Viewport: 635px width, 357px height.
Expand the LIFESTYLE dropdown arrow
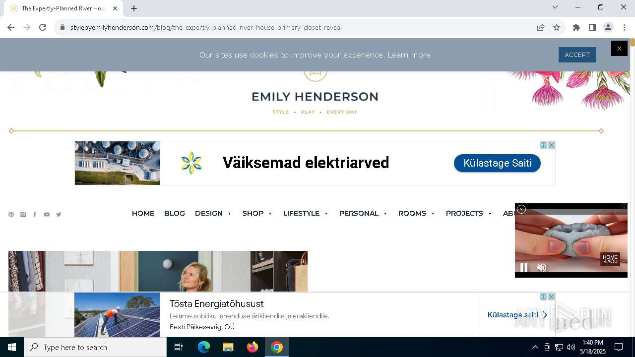coord(326,214)
